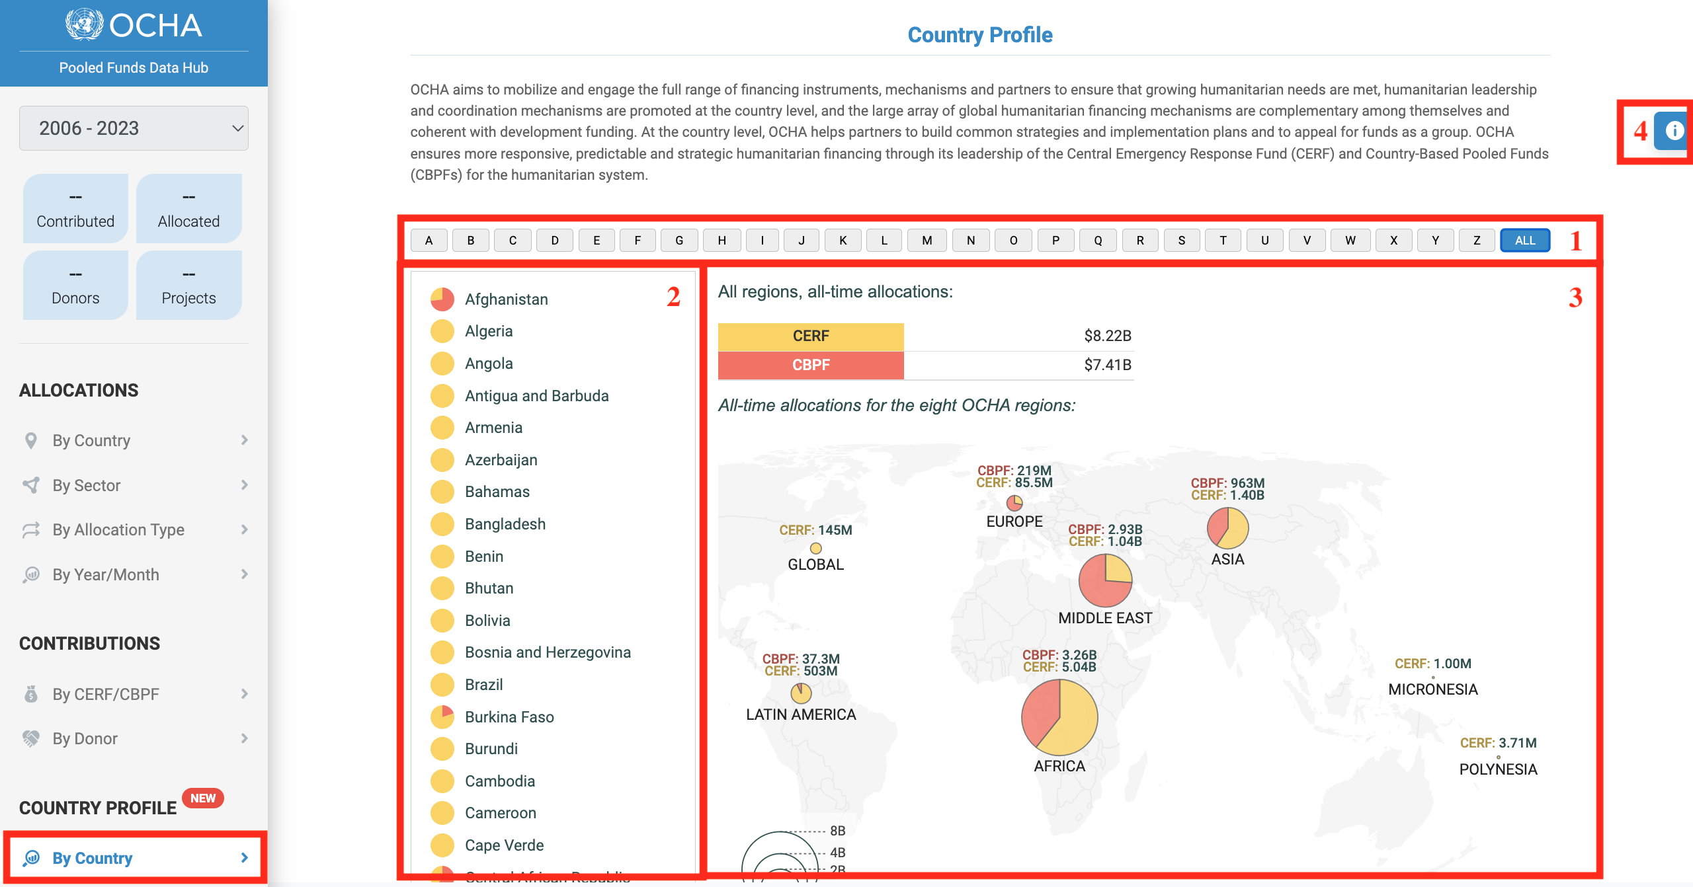
Task: Open the Bhutan country profile
Action: (x=489, y=588)
